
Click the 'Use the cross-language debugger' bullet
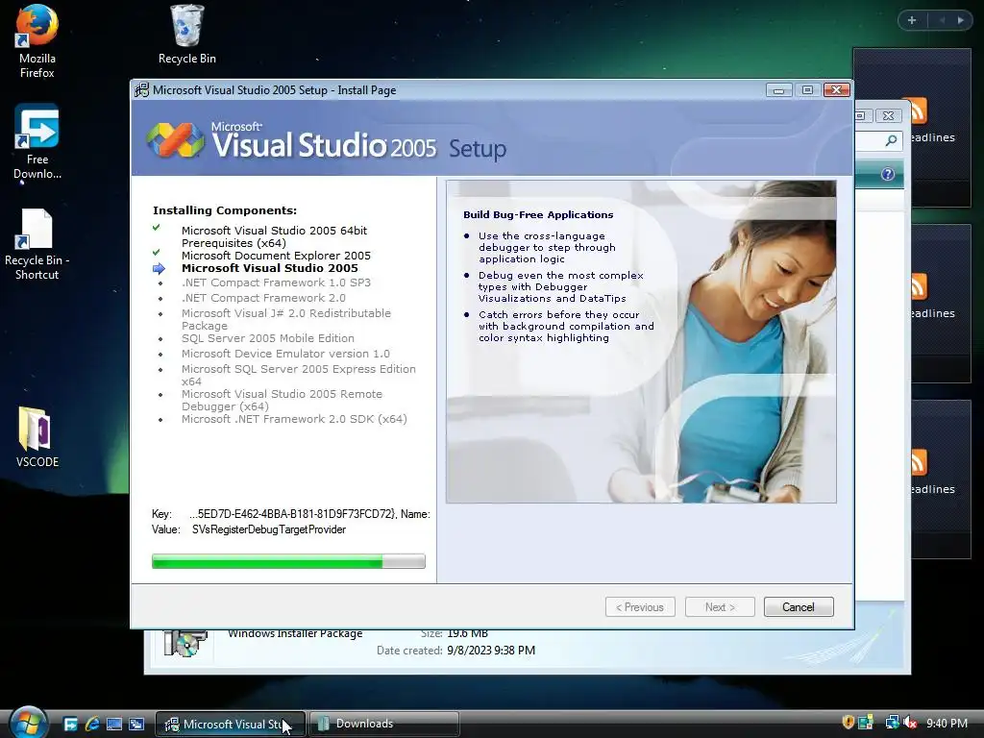pyautogui.click(x=547, y=247)
